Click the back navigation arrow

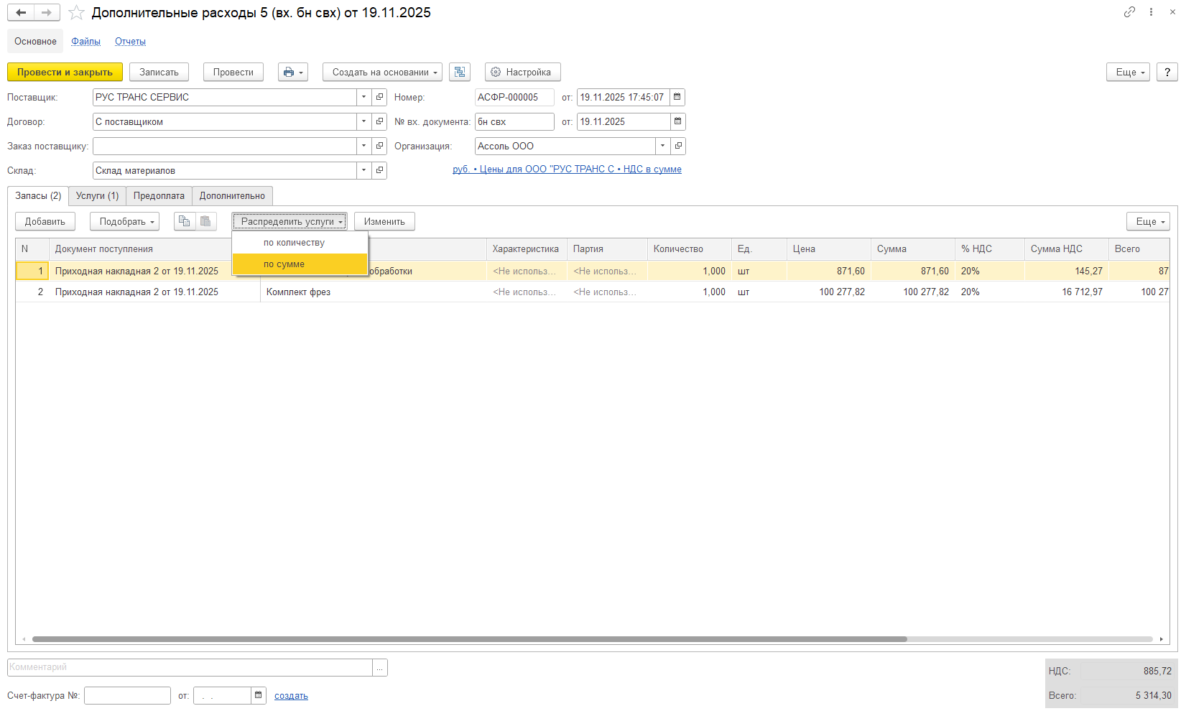click(x=21, y=13)
